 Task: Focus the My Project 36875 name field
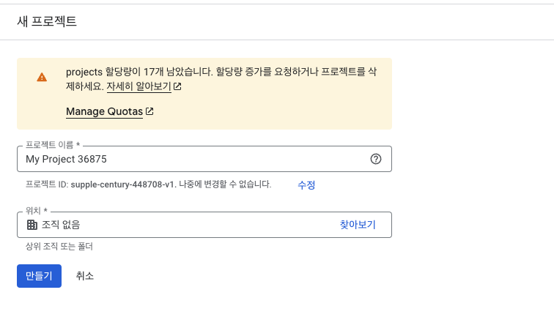[x=191, y=159]
